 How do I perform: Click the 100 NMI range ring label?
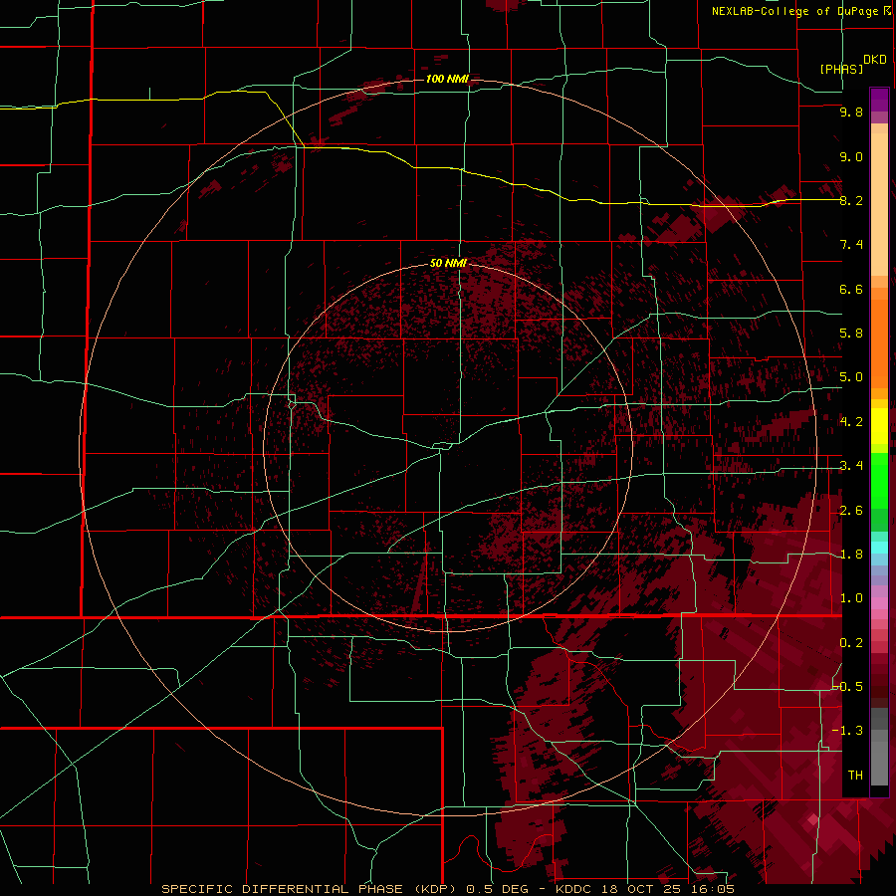[447, 79]
